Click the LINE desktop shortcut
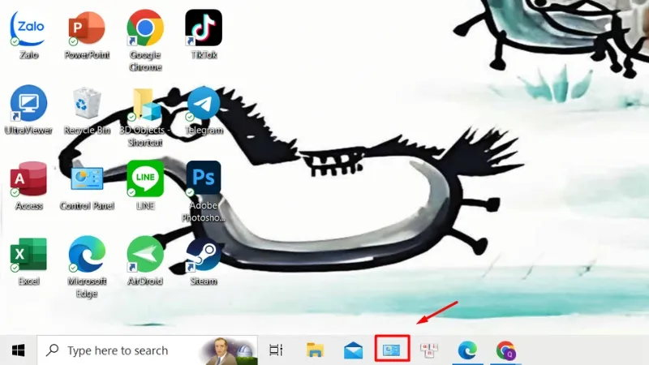 145,179
